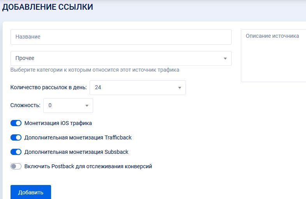Click the Выберите категории hint text
The width and height of the screenshot is (306, 199).
(95, 70)
